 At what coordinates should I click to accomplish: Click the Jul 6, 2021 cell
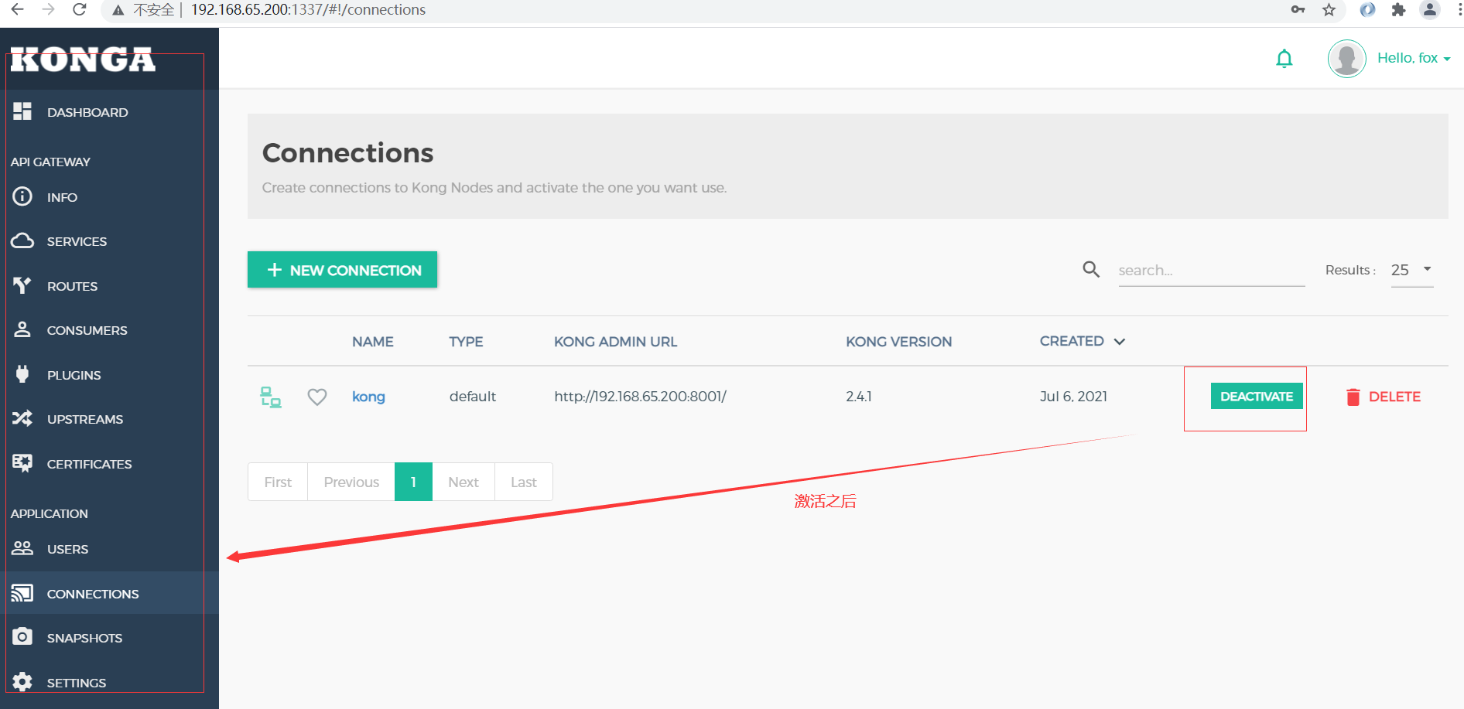(1073, 397)
